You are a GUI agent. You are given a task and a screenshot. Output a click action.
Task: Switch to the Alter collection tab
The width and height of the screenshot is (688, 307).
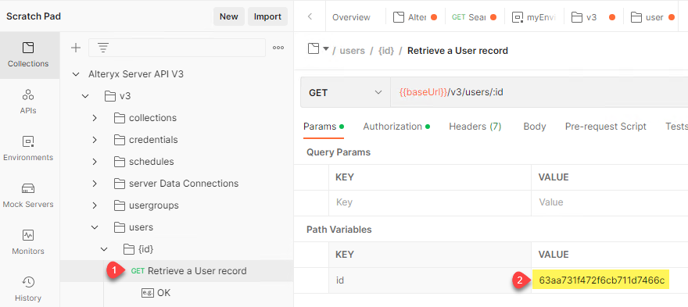click(x=415, y=17)
